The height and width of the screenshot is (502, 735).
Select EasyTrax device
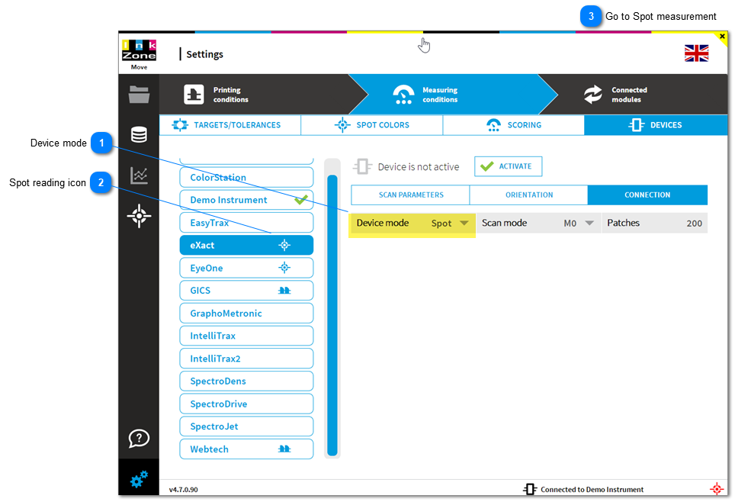pyautogui.click(x=246, y=222)
